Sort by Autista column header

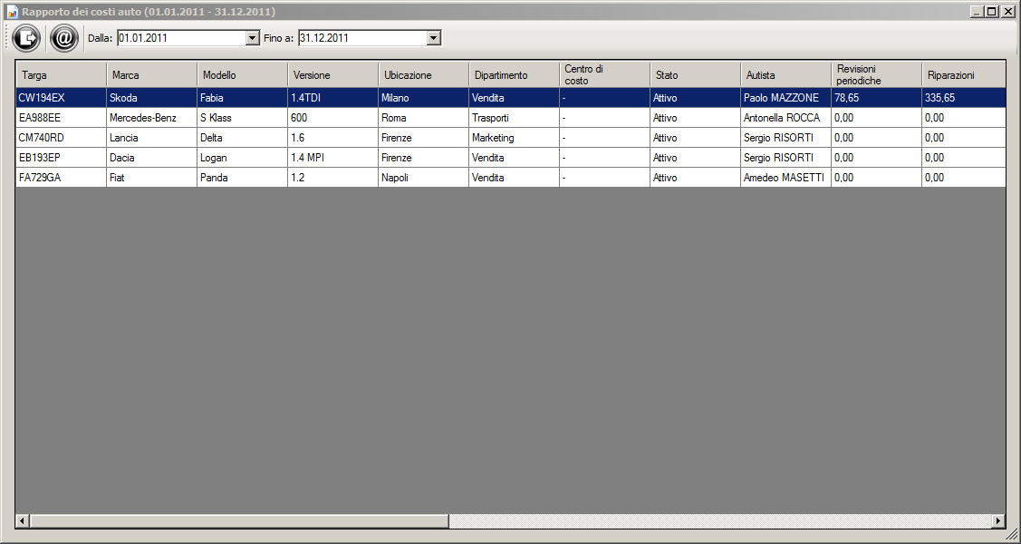[785, 75]
